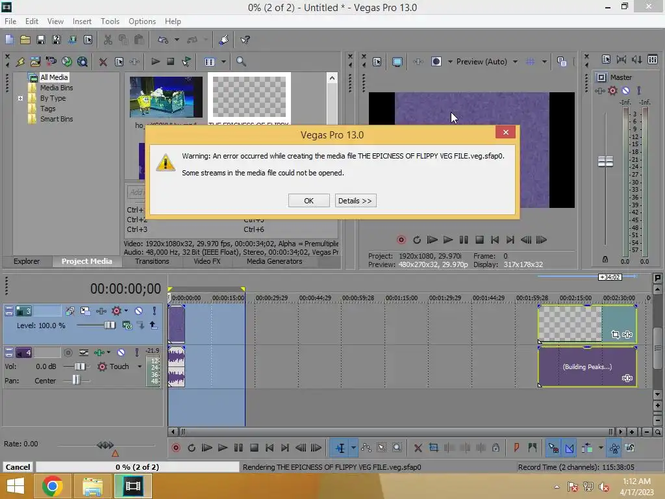Remove selected media with the red X icon
Viewport: 665px width, 499px height.
pyautogui.click(x=103, y=62)
